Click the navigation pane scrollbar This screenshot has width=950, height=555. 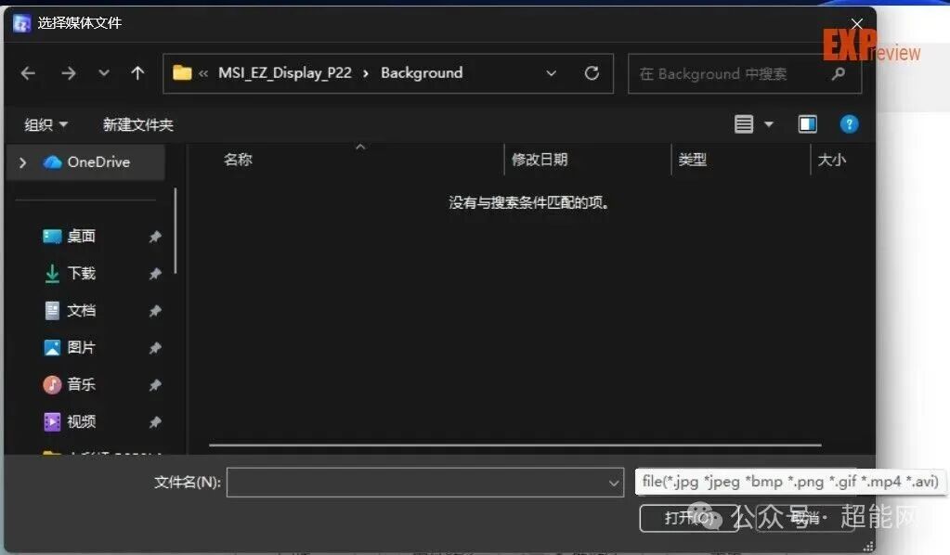176,230
